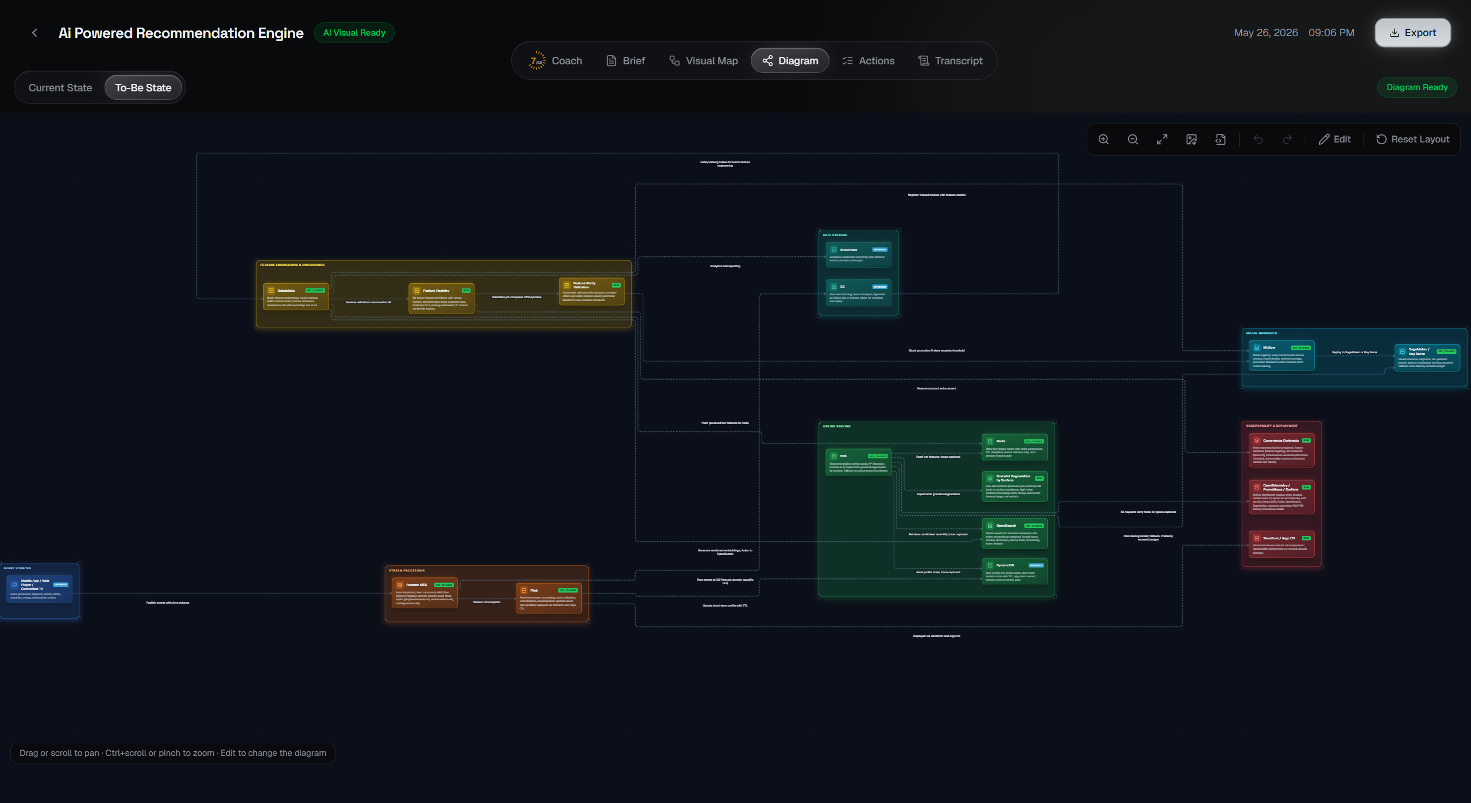The image size is (1471, 803).
Task: Click the 'Deploy to SageMaker or Ray Serve' edge label
Action: point(1354,352)
